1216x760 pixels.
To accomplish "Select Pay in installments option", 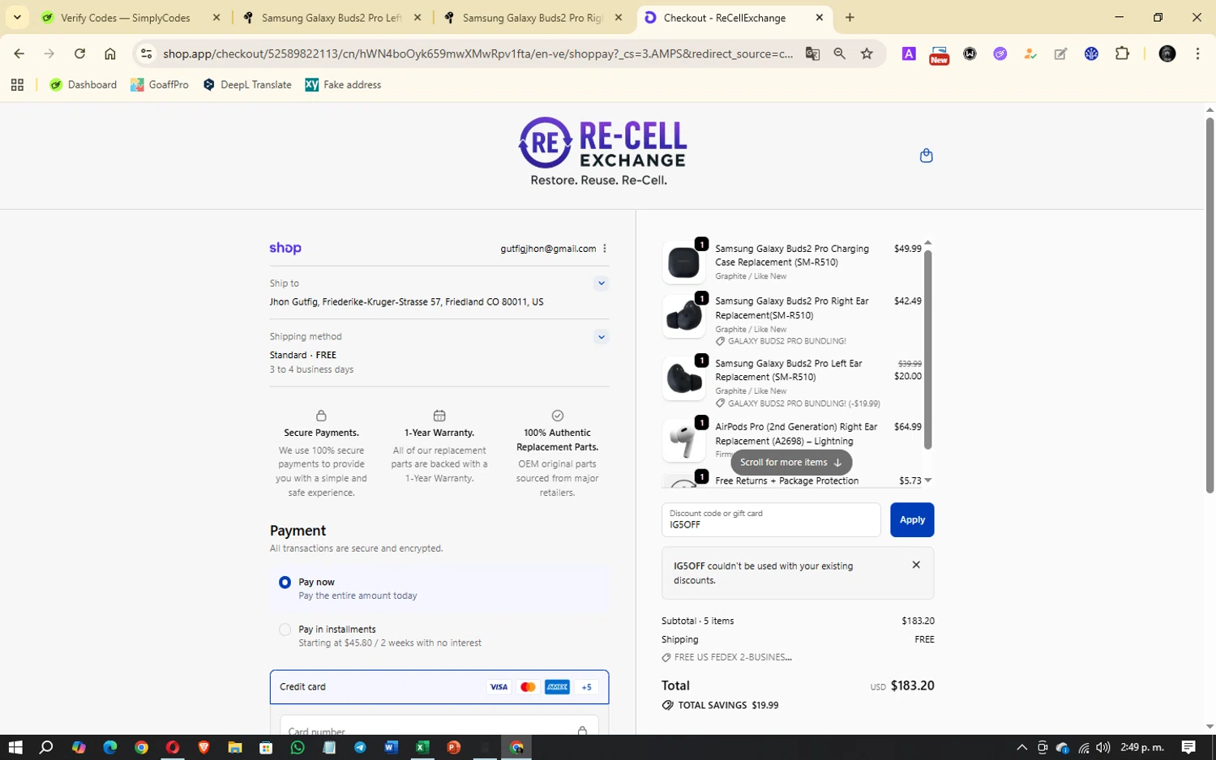I will coord(285,630).
